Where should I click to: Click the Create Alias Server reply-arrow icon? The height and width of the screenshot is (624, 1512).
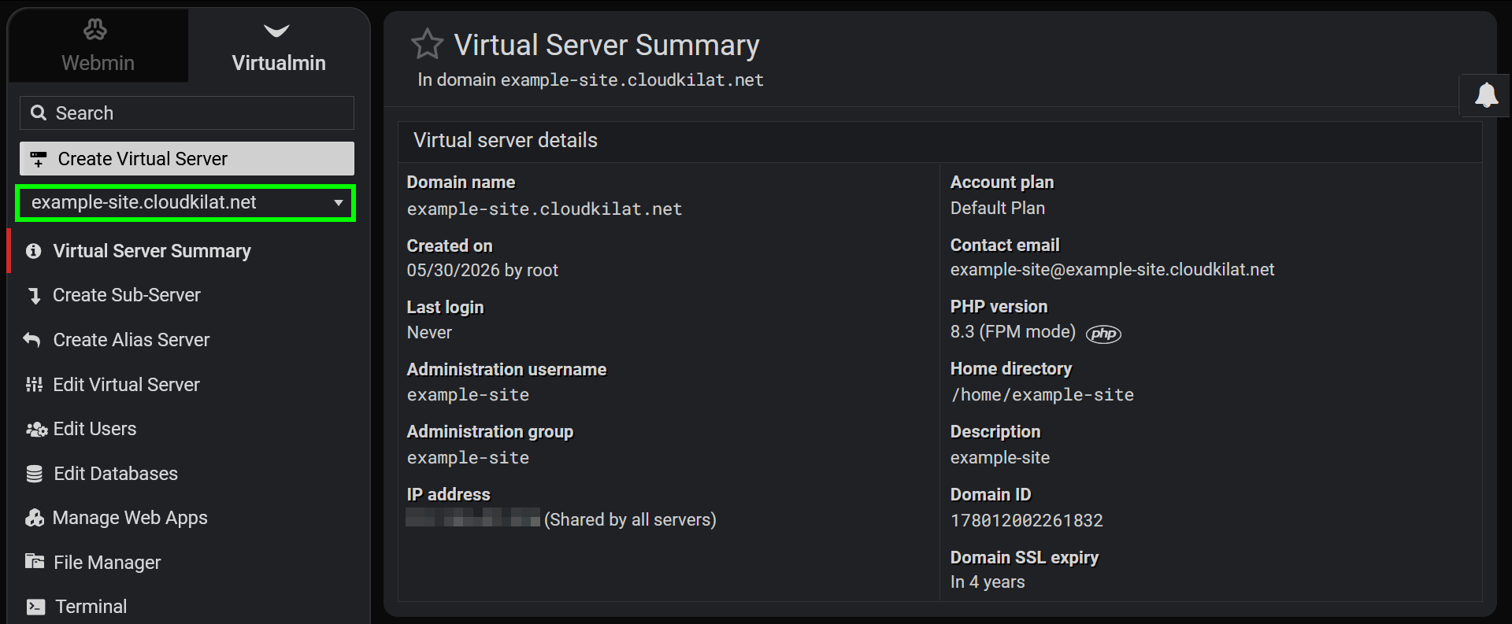pyautogui.click(x=31, y=340)
